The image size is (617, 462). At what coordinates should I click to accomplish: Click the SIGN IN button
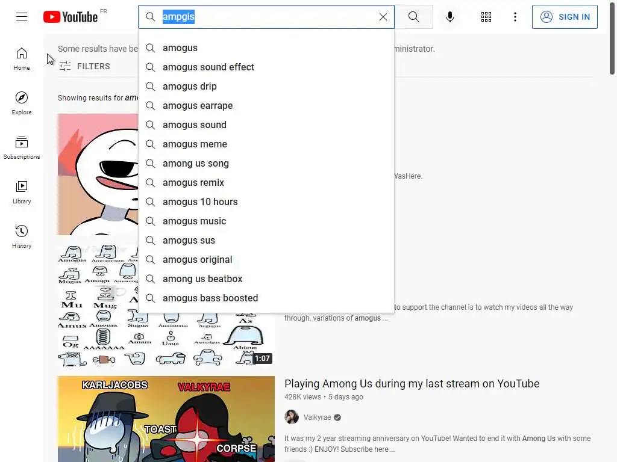(564, 17)
